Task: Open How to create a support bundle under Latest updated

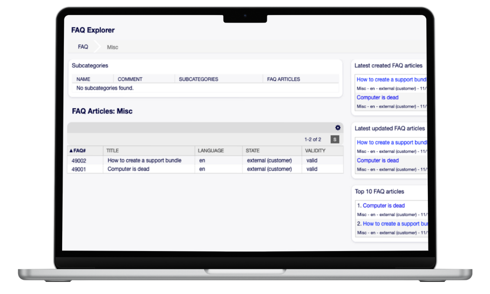Action: coord(391,142)
